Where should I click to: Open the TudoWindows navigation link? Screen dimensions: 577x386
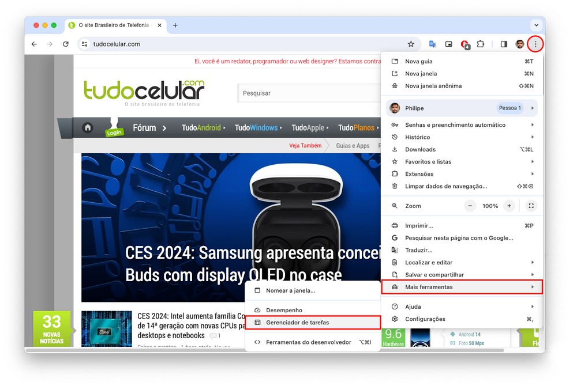click(x=258, y=128)
